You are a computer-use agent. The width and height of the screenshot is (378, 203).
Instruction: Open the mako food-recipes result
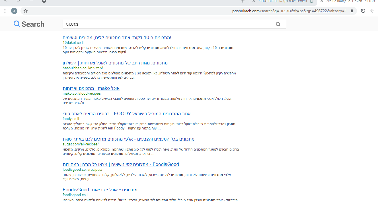[91, 88]
